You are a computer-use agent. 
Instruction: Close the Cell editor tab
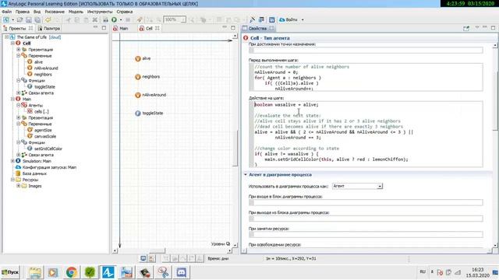157,28
